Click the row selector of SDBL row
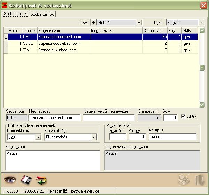 coord(6,43)
